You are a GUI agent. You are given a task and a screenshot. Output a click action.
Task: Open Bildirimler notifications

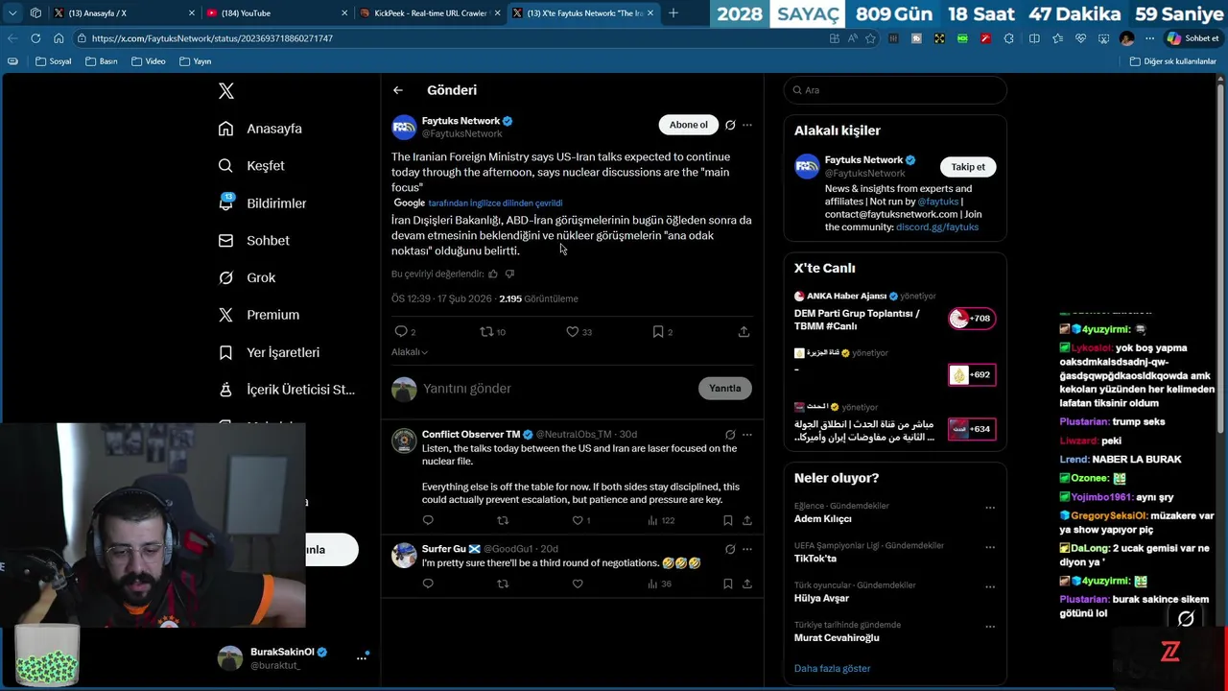[x=262, y=203]
